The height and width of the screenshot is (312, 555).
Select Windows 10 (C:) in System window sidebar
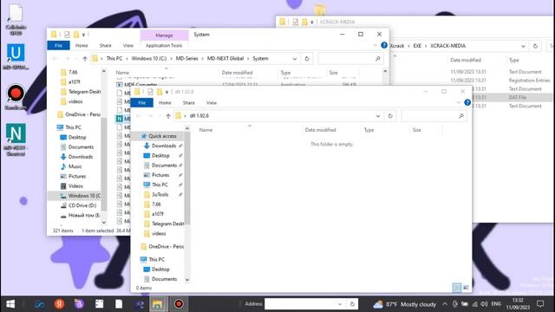(x=81, y=196)
